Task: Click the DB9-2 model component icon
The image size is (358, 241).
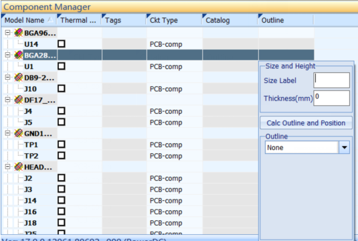Action: click(19, 78)
